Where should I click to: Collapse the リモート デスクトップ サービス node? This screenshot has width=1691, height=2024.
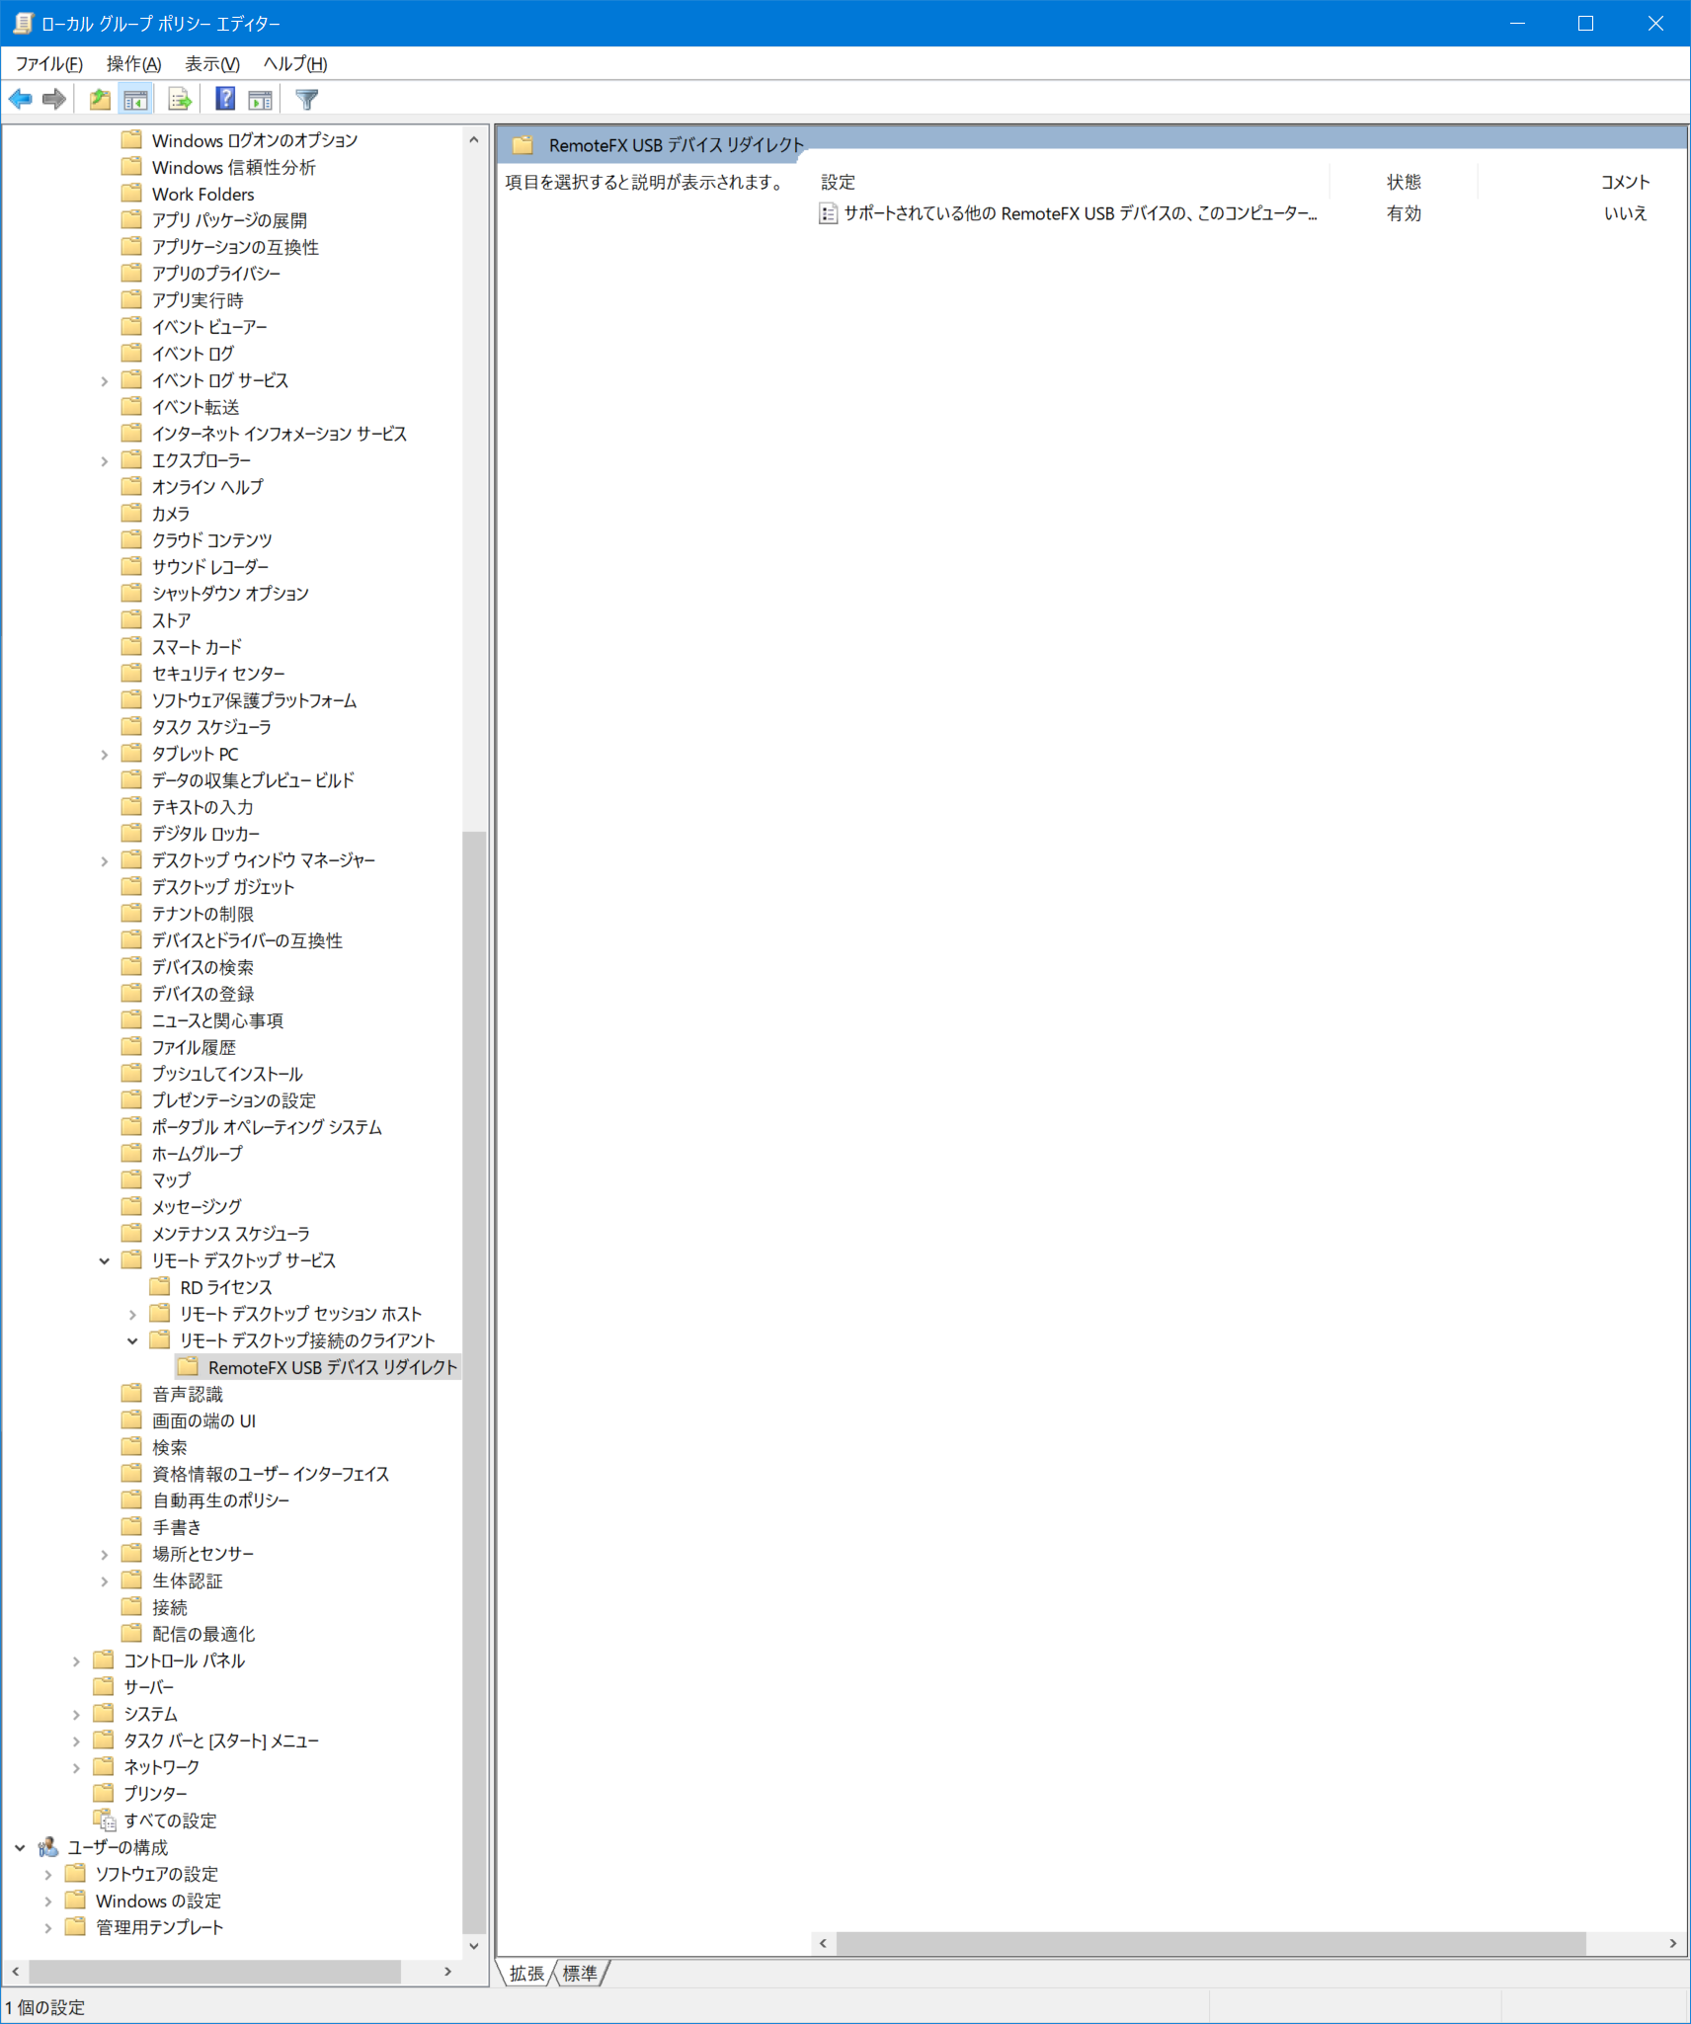pyautogui.click(x=104, y=1260)
